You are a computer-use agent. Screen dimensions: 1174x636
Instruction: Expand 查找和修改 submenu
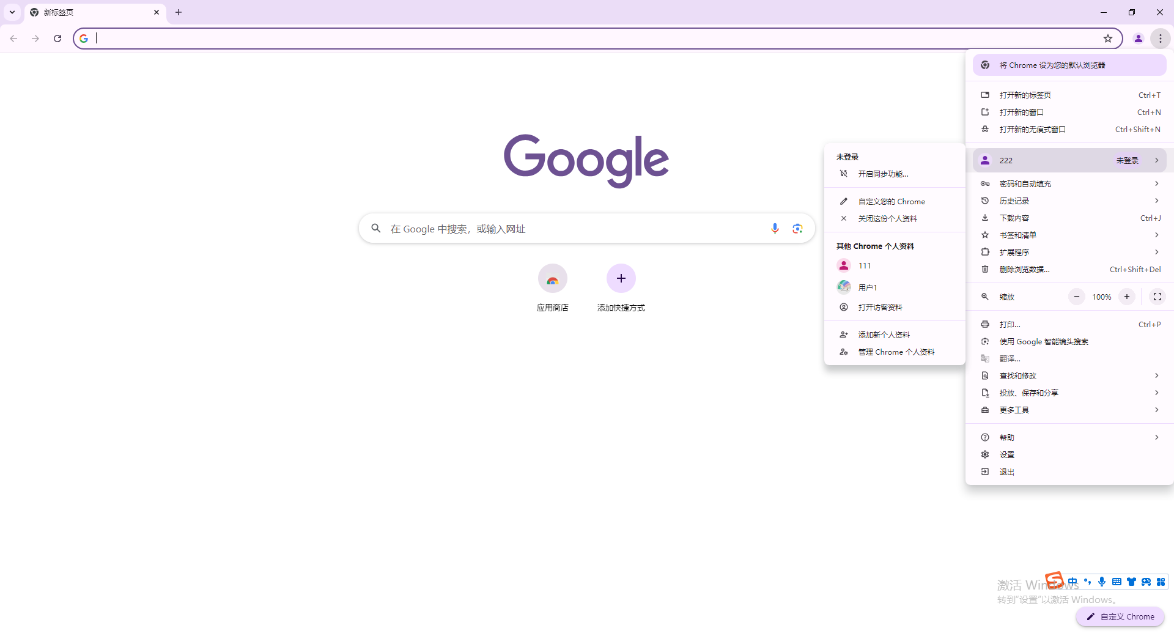click(1069, 375)
